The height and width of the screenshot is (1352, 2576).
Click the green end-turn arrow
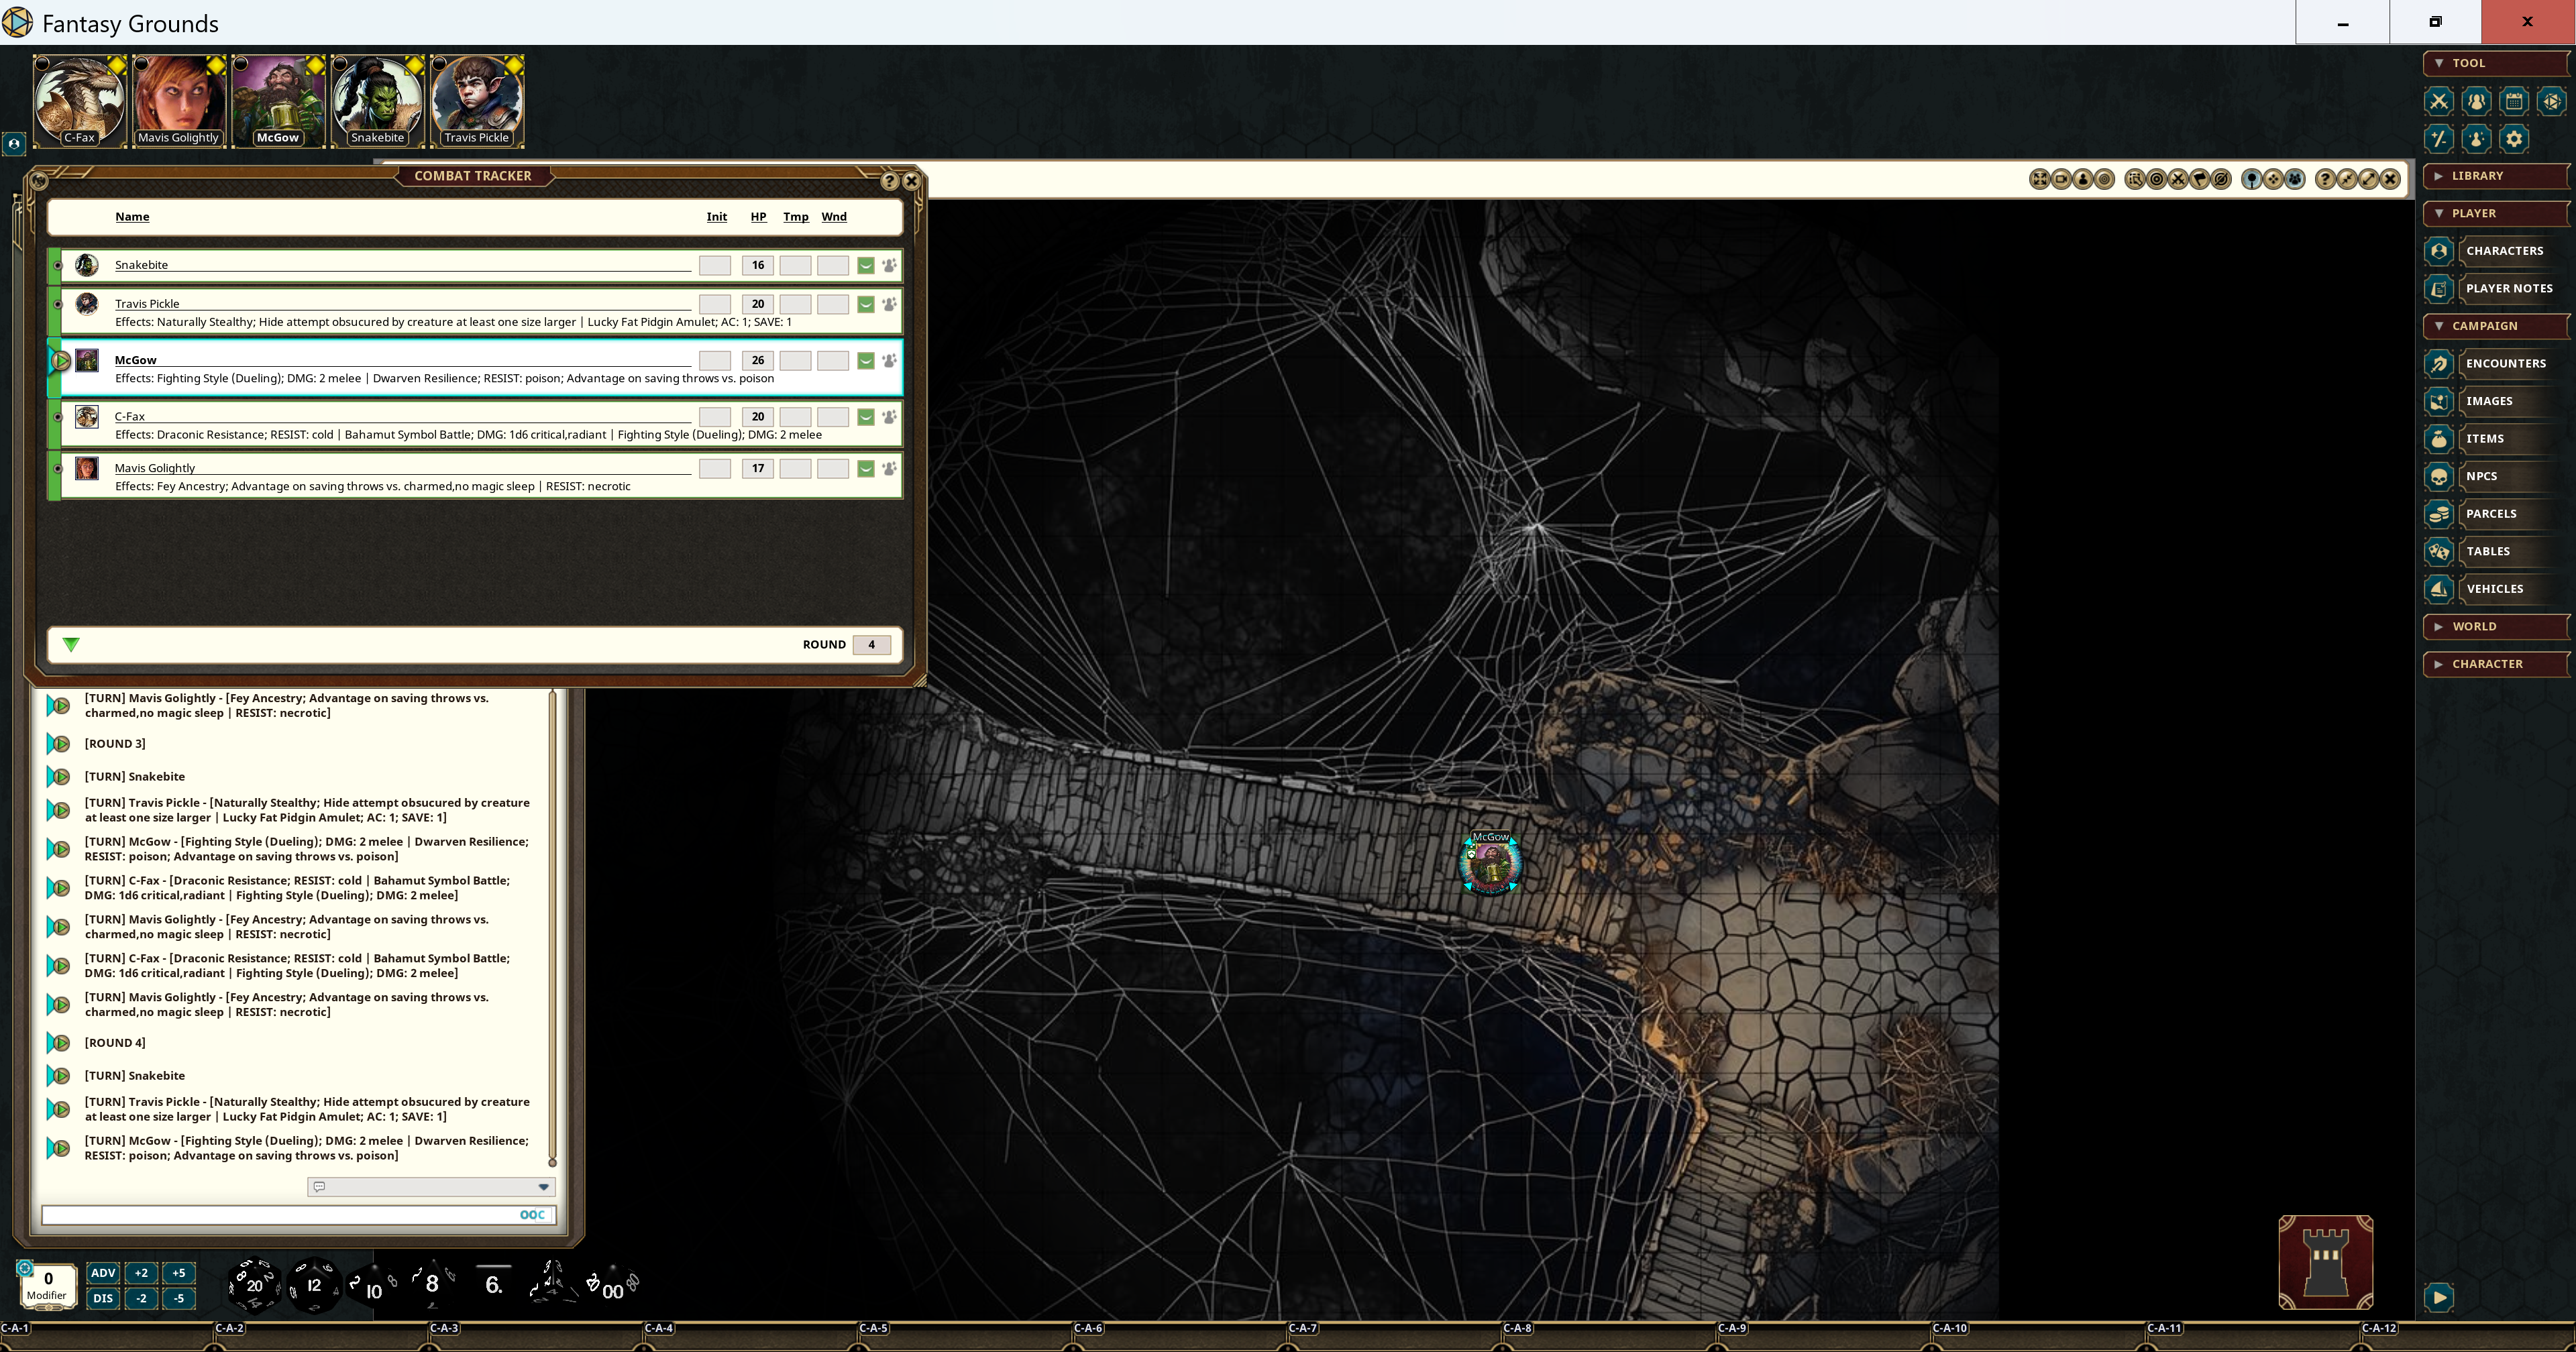[x=71, y=644]
